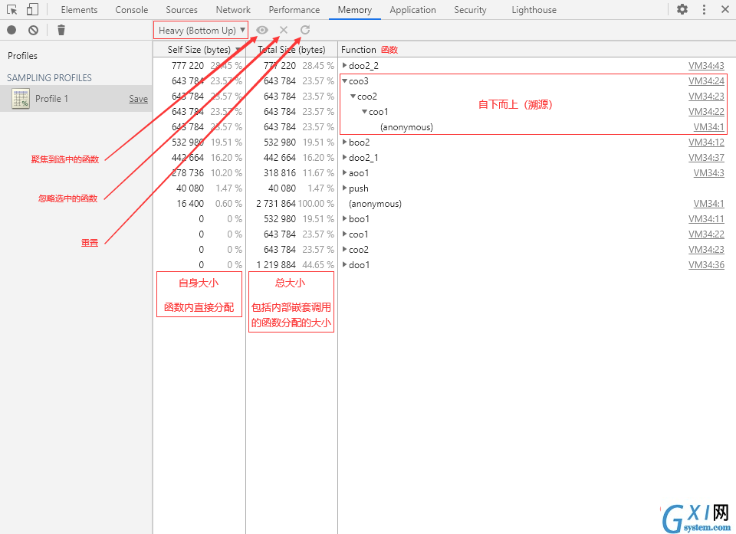Toggle the device toolbar icon
Image resolution: width=736 pixels, height=534 pixels.
click(32, 9)
